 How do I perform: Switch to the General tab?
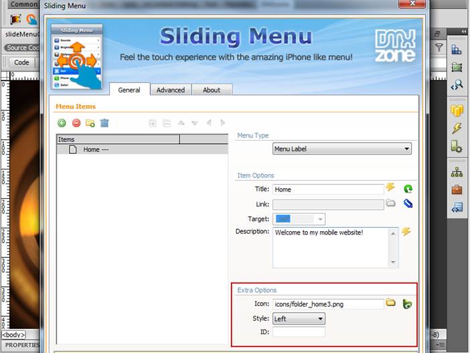click(129, 90)
